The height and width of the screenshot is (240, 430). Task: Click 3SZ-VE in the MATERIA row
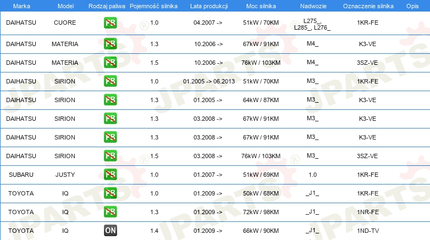click(367, 63)
